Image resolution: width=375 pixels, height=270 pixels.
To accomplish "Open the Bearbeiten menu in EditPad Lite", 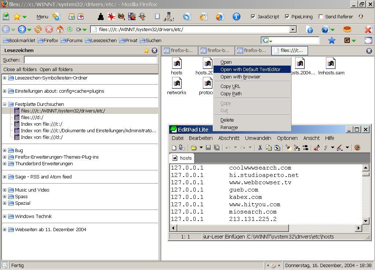I will pos(201,138).
